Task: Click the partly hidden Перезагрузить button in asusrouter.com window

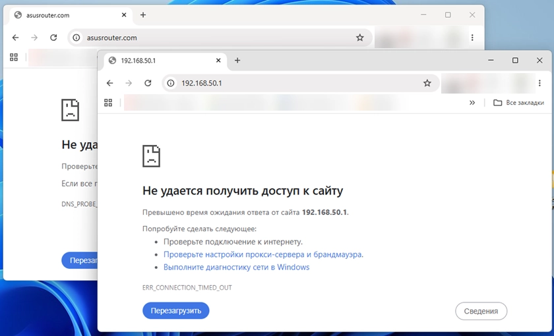Action: coord(80,260)
